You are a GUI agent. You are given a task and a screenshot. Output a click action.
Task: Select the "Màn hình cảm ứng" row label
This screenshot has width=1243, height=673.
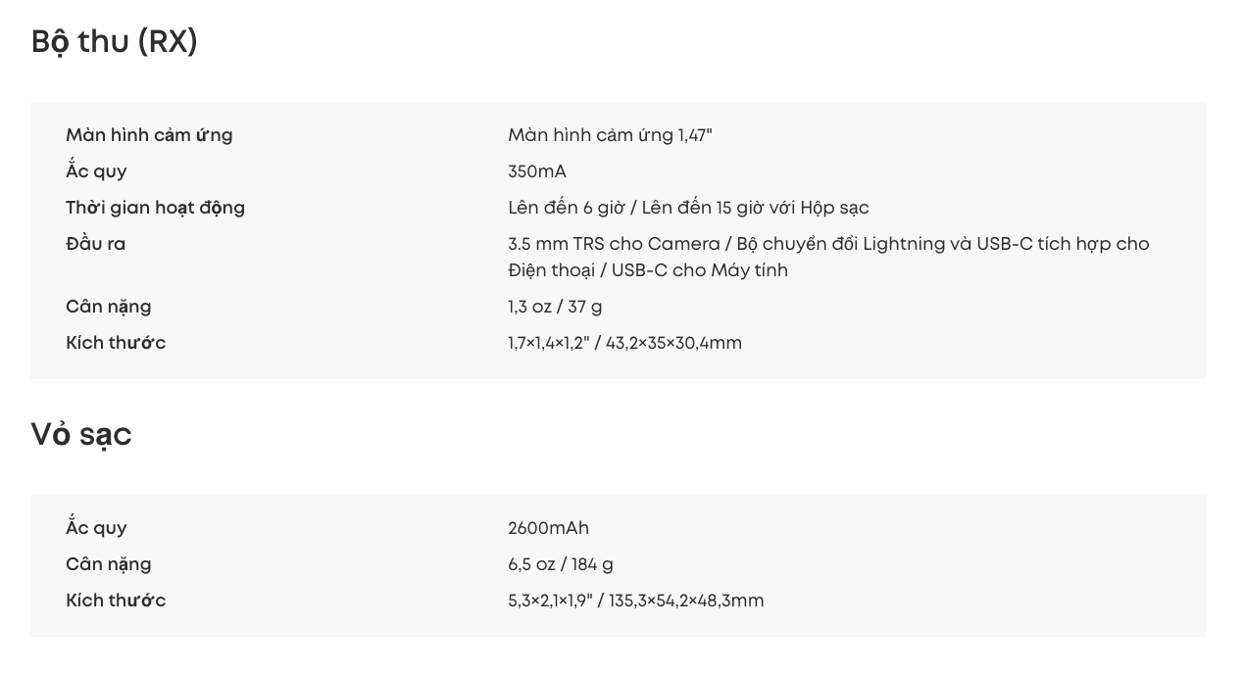point(149,135)
